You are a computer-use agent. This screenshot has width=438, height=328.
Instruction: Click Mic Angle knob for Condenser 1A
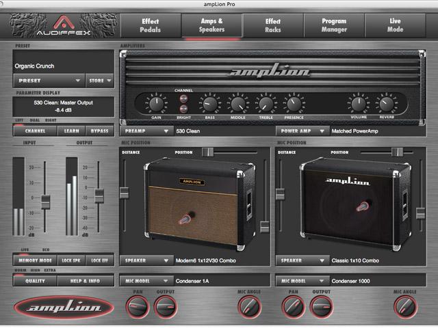click(249, 307)
